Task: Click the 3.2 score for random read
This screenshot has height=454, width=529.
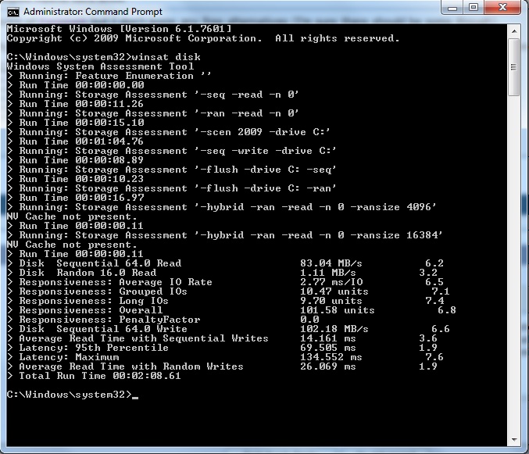Action: 428,273
